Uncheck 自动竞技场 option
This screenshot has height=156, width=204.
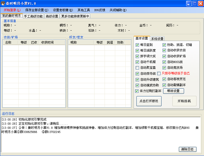click(x=164, y=68)
